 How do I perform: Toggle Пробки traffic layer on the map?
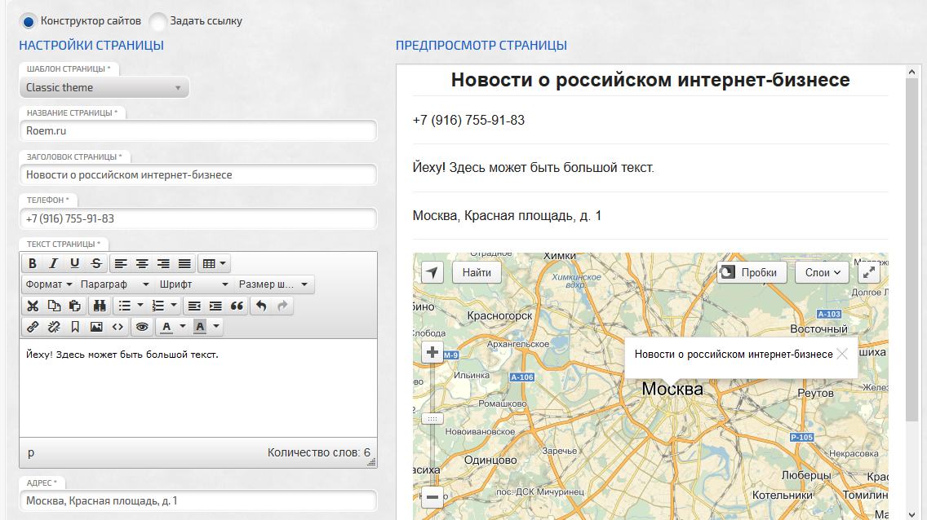[750, 272]
